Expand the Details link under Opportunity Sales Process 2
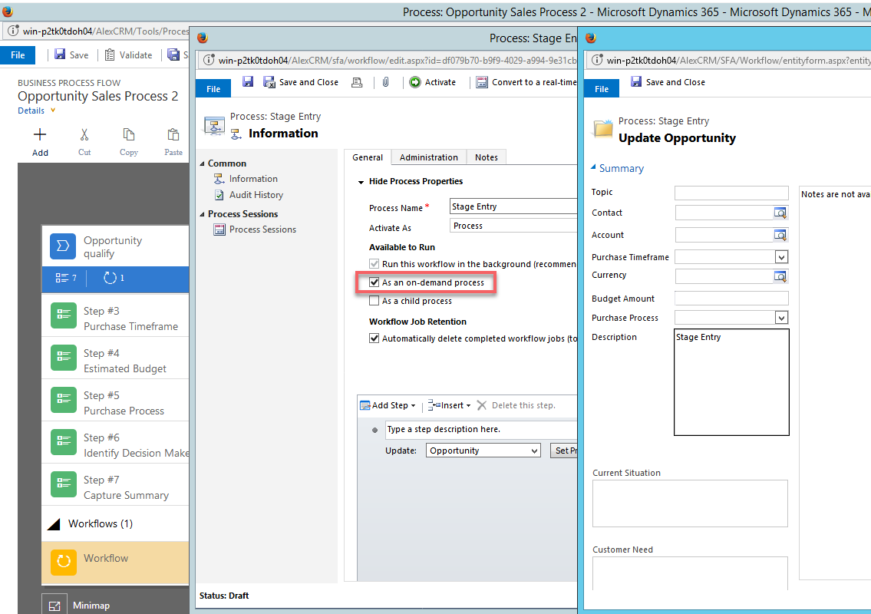The height and width of the screenshot is (614, 871). coord(31,110)
